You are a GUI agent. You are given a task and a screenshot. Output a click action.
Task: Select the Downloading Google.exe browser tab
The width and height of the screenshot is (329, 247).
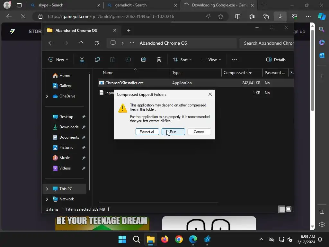(x=218, y=5)
